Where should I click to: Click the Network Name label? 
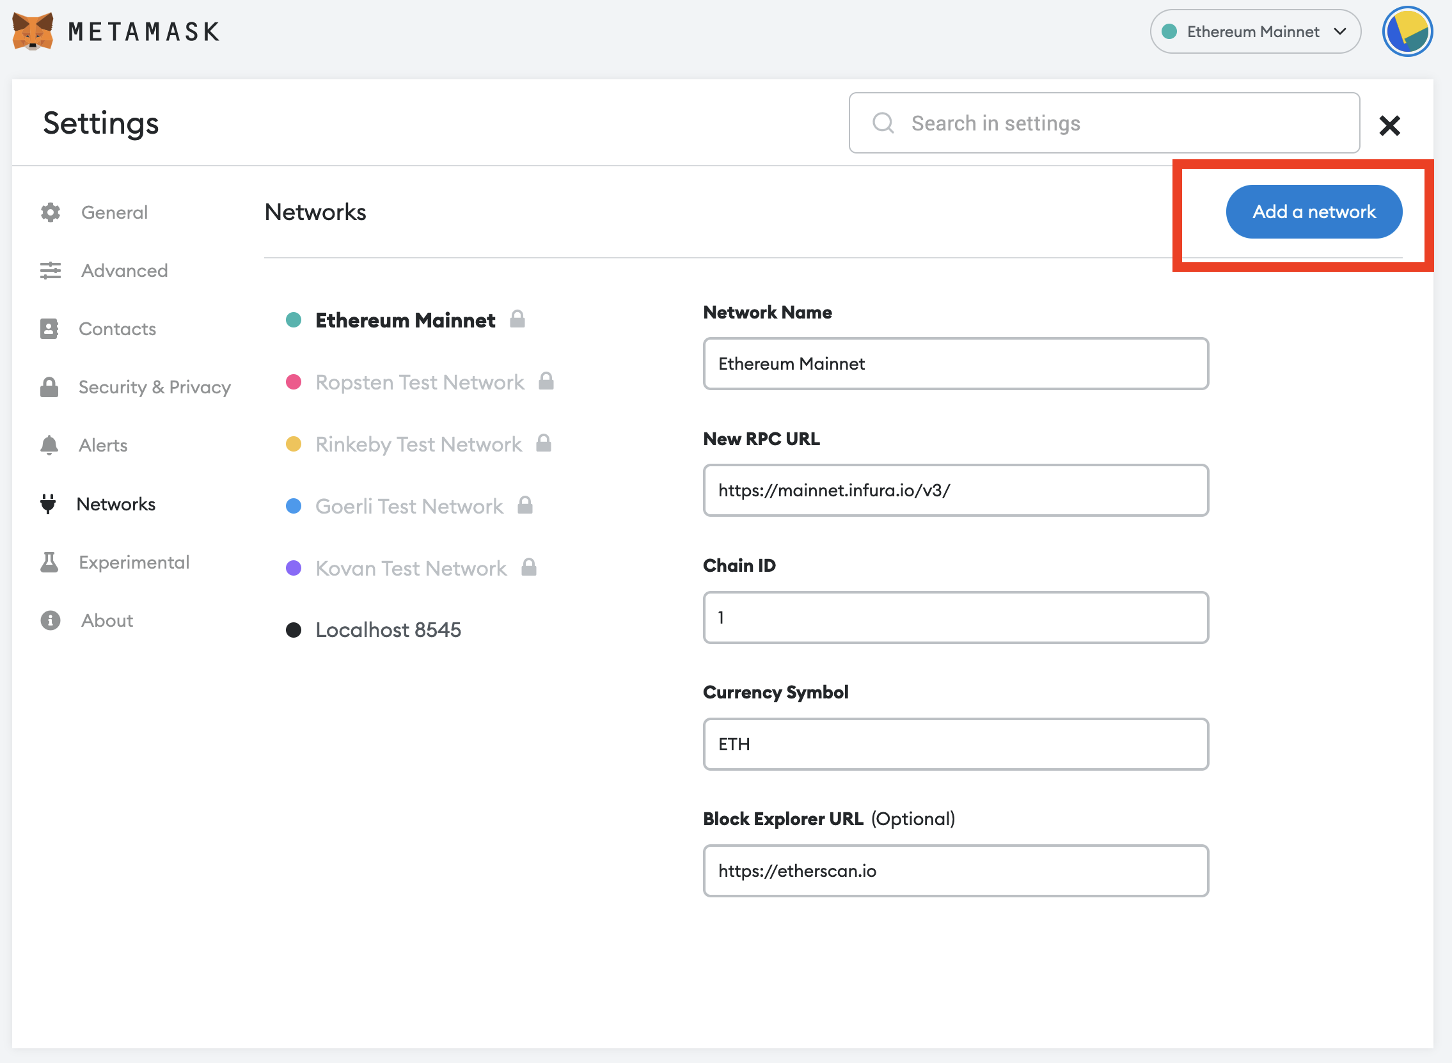pos(768,312)
